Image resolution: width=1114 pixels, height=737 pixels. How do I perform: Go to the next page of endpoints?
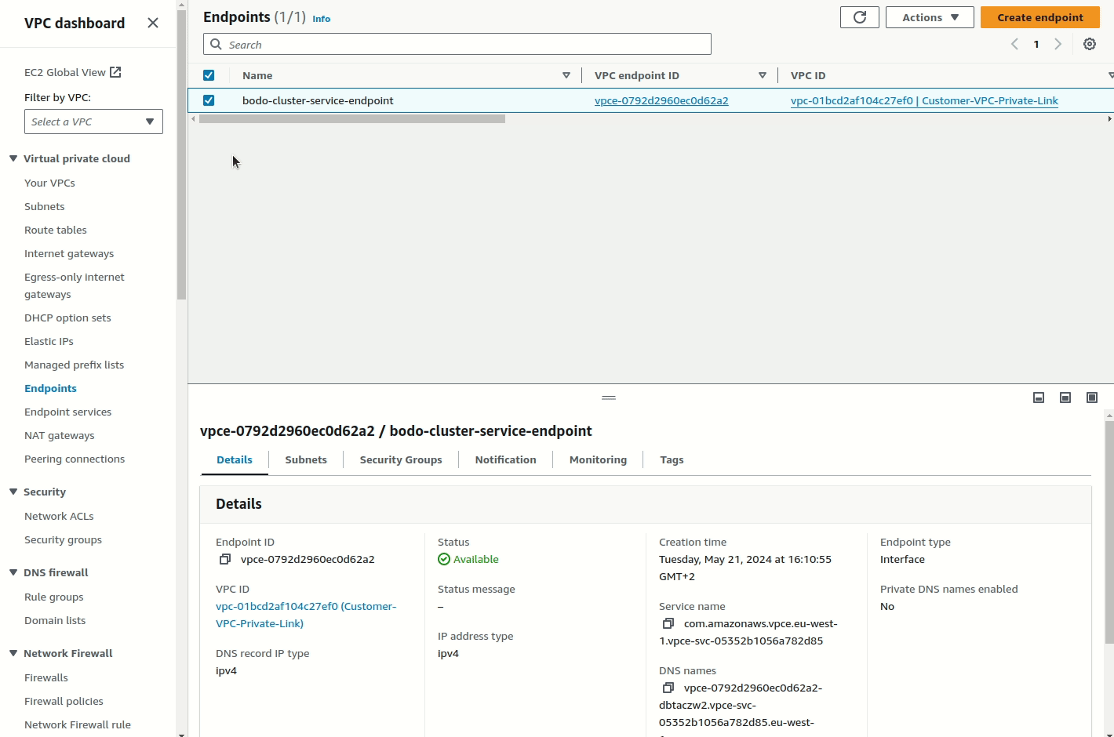click(x=1058, y=44)
